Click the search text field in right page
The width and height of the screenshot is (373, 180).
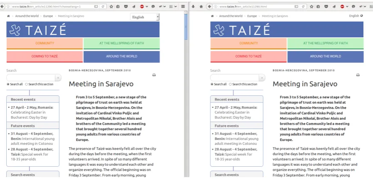[x=235, y=78]
